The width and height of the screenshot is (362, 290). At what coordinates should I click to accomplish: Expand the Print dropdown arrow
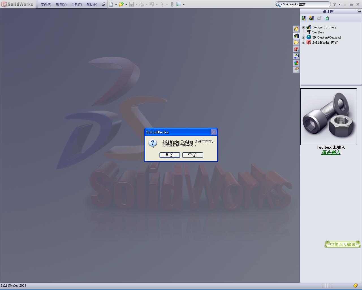146,5
